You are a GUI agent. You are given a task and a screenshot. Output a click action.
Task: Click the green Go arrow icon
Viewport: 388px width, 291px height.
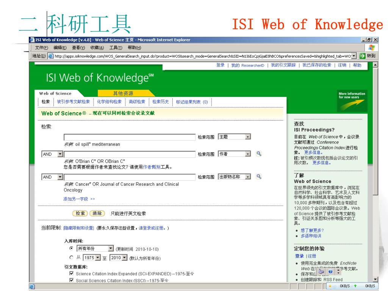[362, 56]
